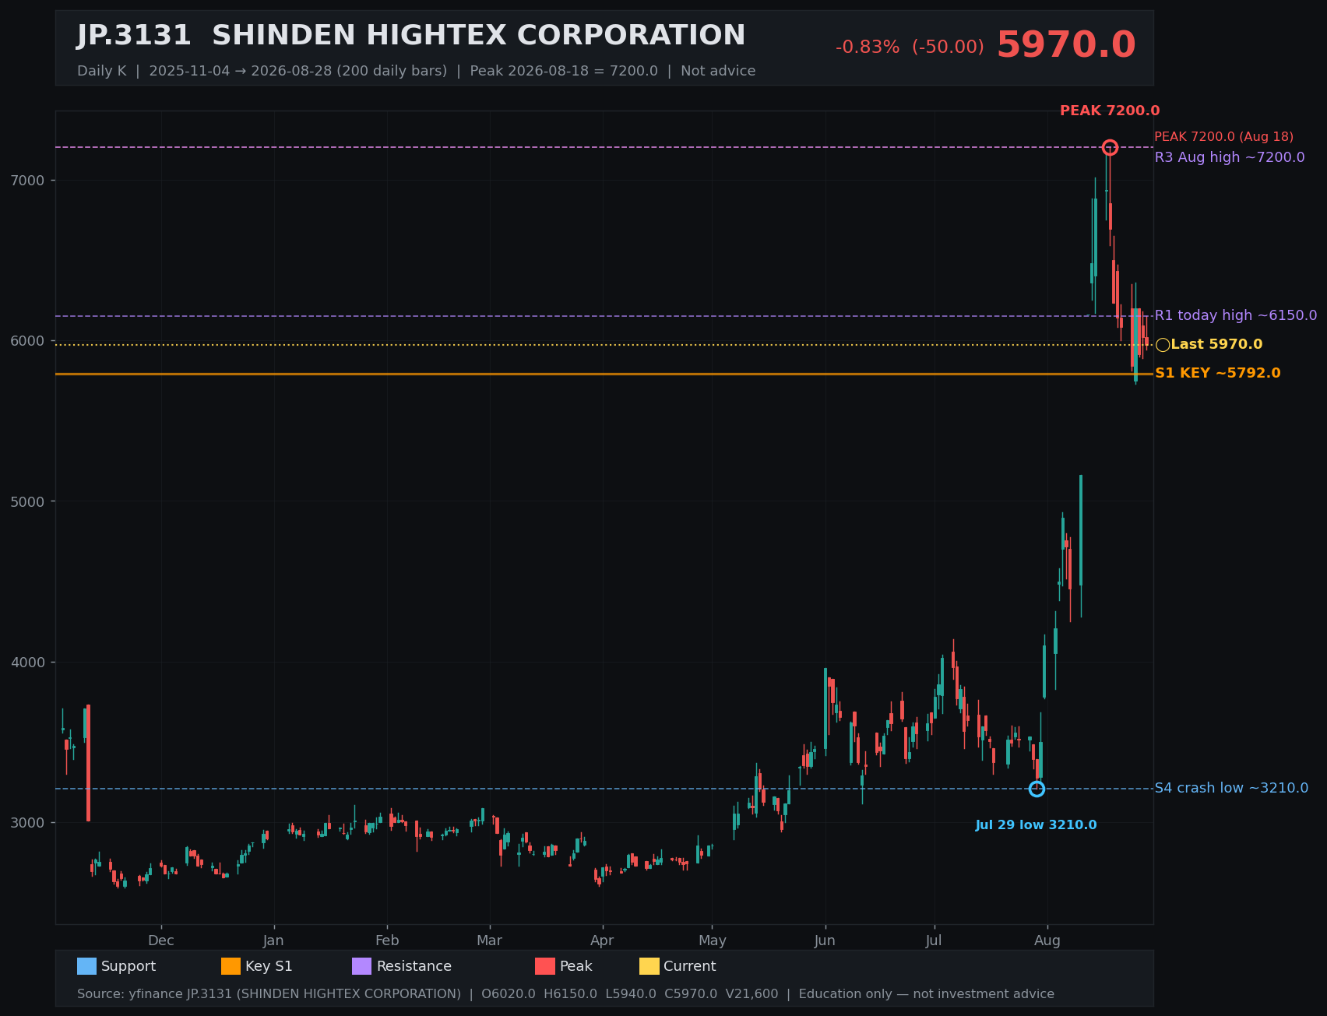
Task: Click the Dec x-axis month label
Action: 161,940
